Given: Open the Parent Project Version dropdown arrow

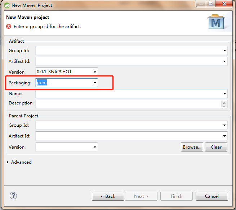Looking at the screenshot, I should tap(95, 147).
